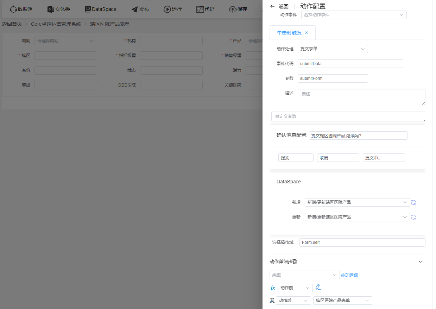
Task: Click the 取消 button text field
Action: [338, 158]
